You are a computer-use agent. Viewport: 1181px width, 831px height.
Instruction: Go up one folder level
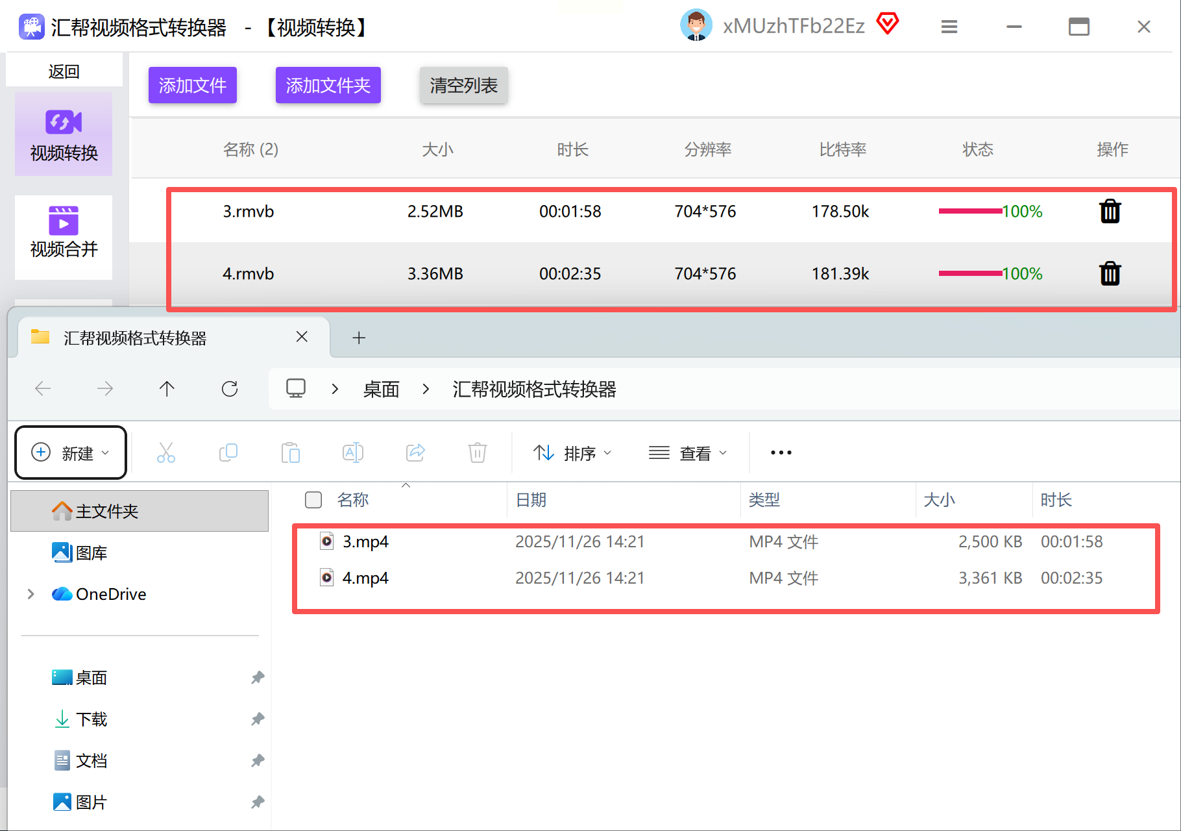click(167, 389)
